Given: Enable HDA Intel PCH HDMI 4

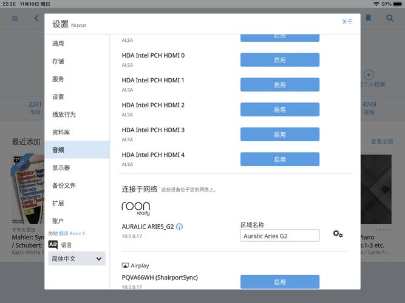Looking at the screenshot, I should [280, 159].
